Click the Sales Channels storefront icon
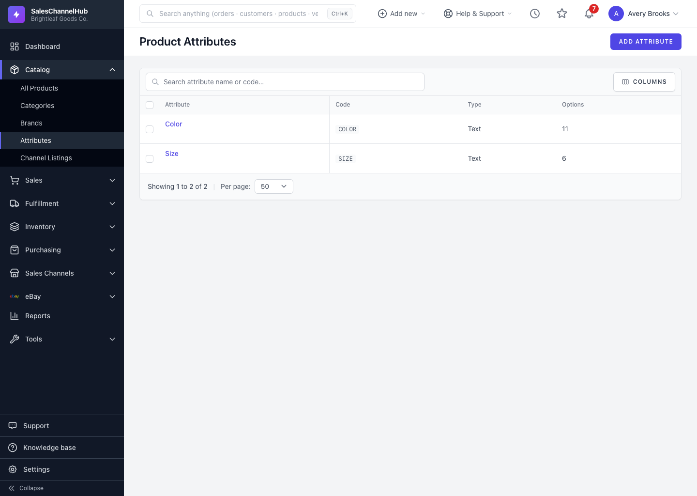This screenshot has height=496, width=697. [15, 273]
